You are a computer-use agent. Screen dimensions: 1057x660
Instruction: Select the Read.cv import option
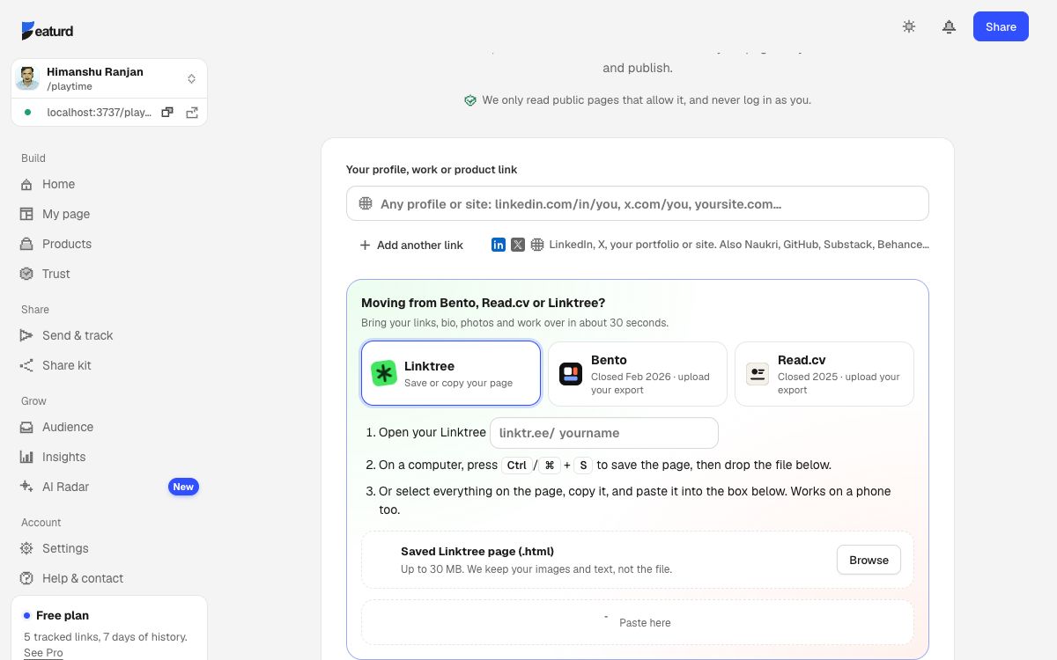pyautogui.click(x=824, y=374)
